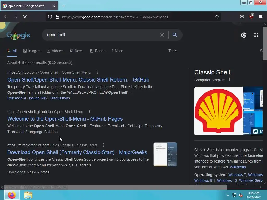Screen dimensions: 267x200
Task: Open a new browser tab
Action: [64, 6]
